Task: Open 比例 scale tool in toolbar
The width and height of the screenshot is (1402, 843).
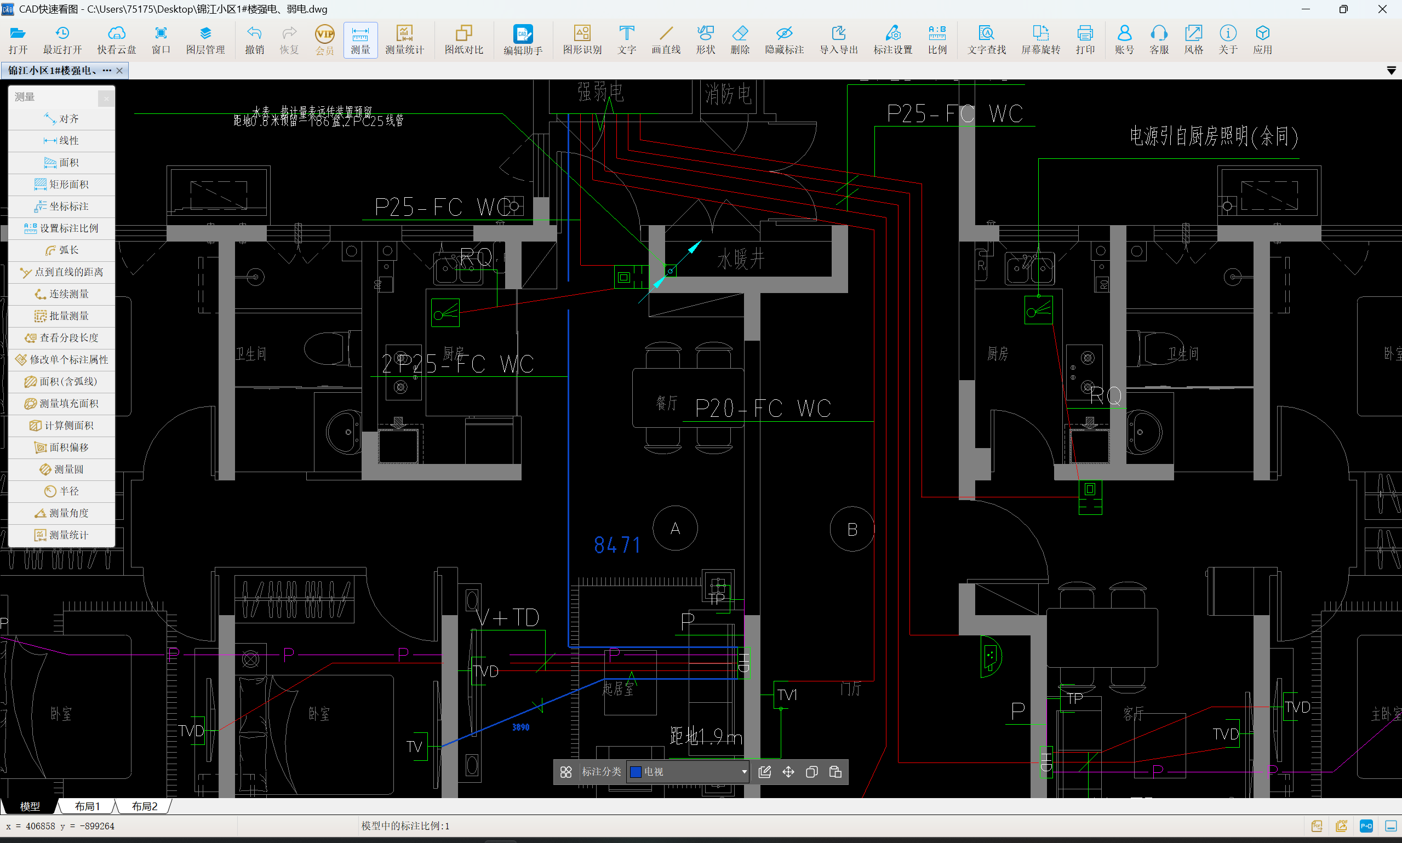Action: click(937, 40)
